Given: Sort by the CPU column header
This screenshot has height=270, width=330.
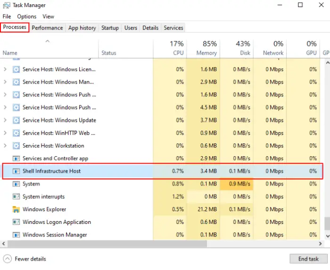Looking at the screenshot, I should click(170, 48).
